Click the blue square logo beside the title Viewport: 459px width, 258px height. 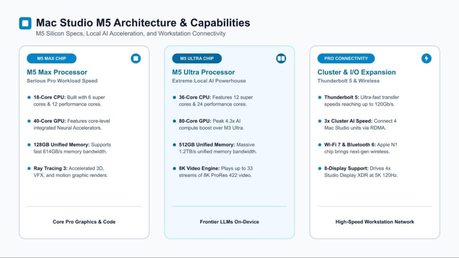tap(25, 23)
